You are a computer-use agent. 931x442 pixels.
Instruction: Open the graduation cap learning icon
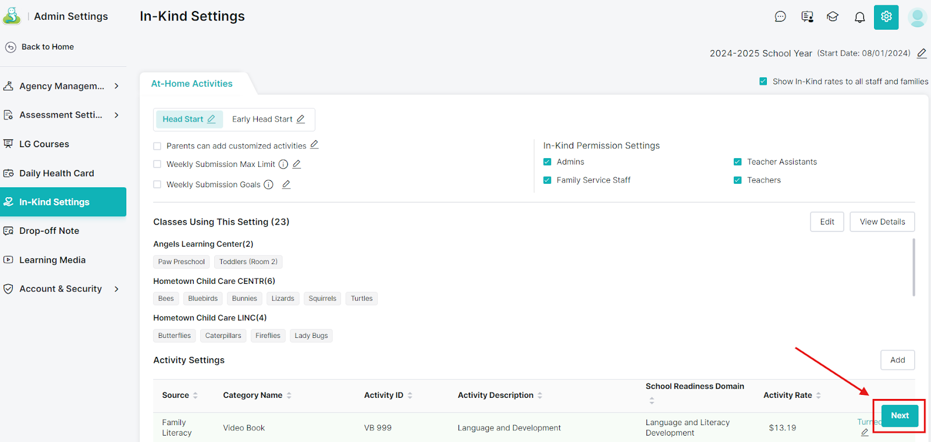[x=833, y=17]
